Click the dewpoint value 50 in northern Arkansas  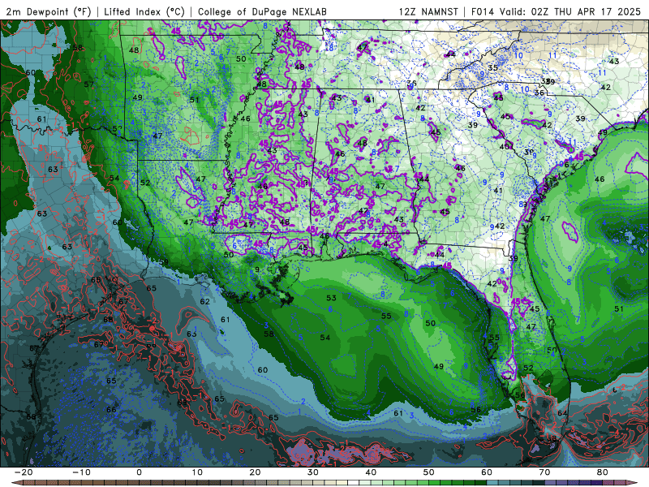click(x=241, y=58)
